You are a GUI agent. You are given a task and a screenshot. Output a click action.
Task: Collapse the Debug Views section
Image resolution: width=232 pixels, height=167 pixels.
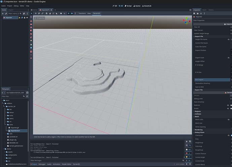[x=199, y=133]
